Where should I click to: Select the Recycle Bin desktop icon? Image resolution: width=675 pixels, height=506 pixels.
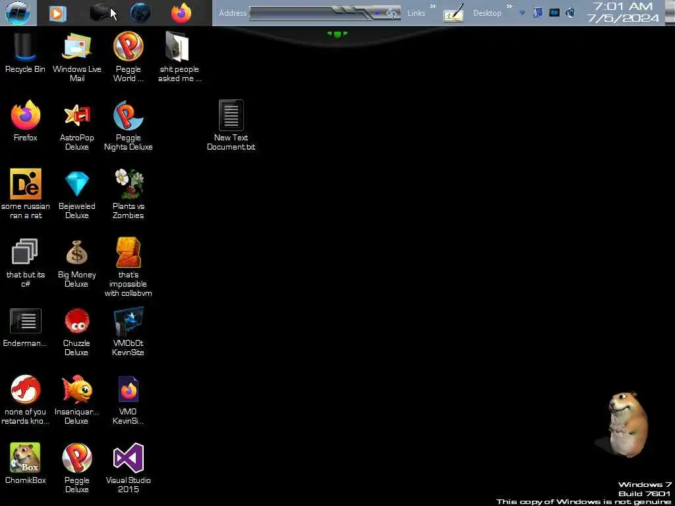click(x=25, y=52)
